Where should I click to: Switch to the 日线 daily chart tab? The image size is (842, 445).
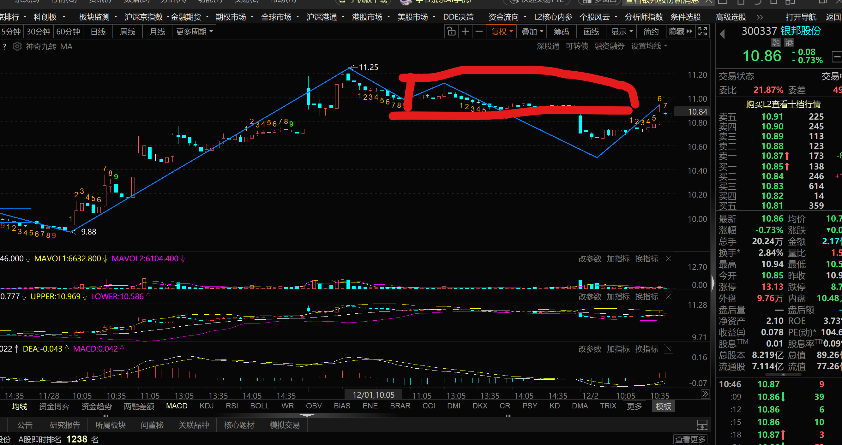(x=98, y=32)
